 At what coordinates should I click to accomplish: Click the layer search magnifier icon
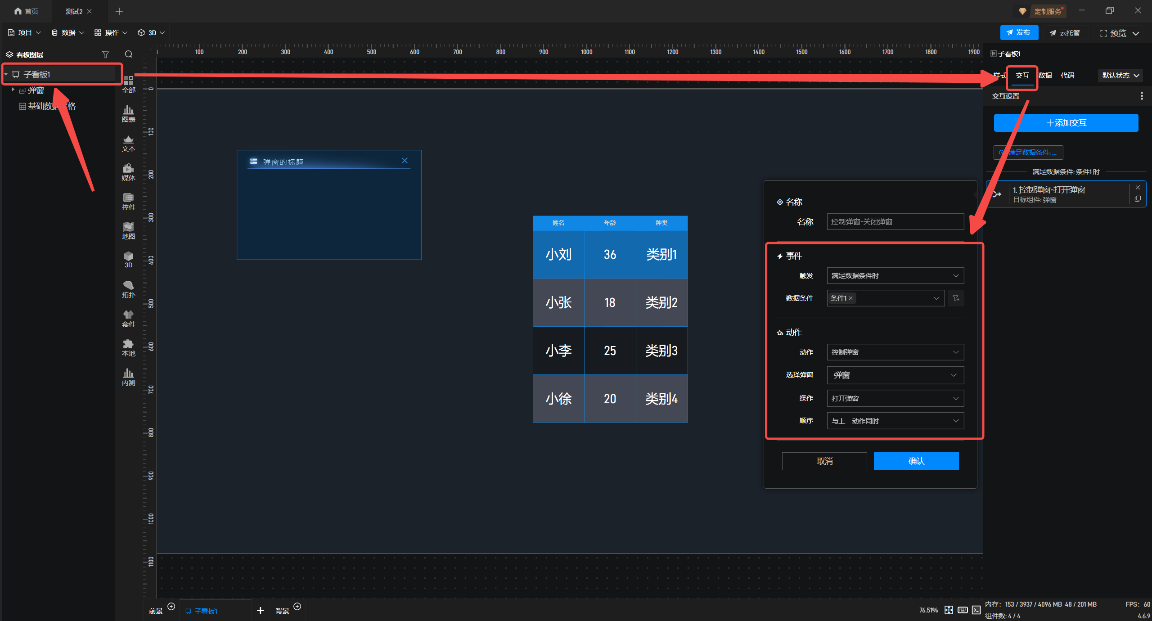click(129, 54)
